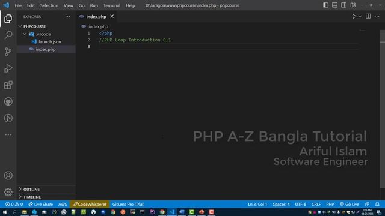Click the feedback icon in status bar
This screenshot has height=216, width=385.
click(x=368, y=204)
